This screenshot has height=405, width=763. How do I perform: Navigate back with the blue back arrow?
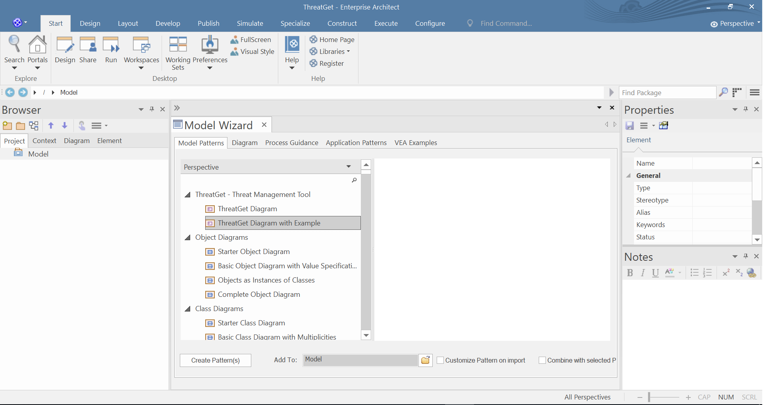(x=10, y=92)
